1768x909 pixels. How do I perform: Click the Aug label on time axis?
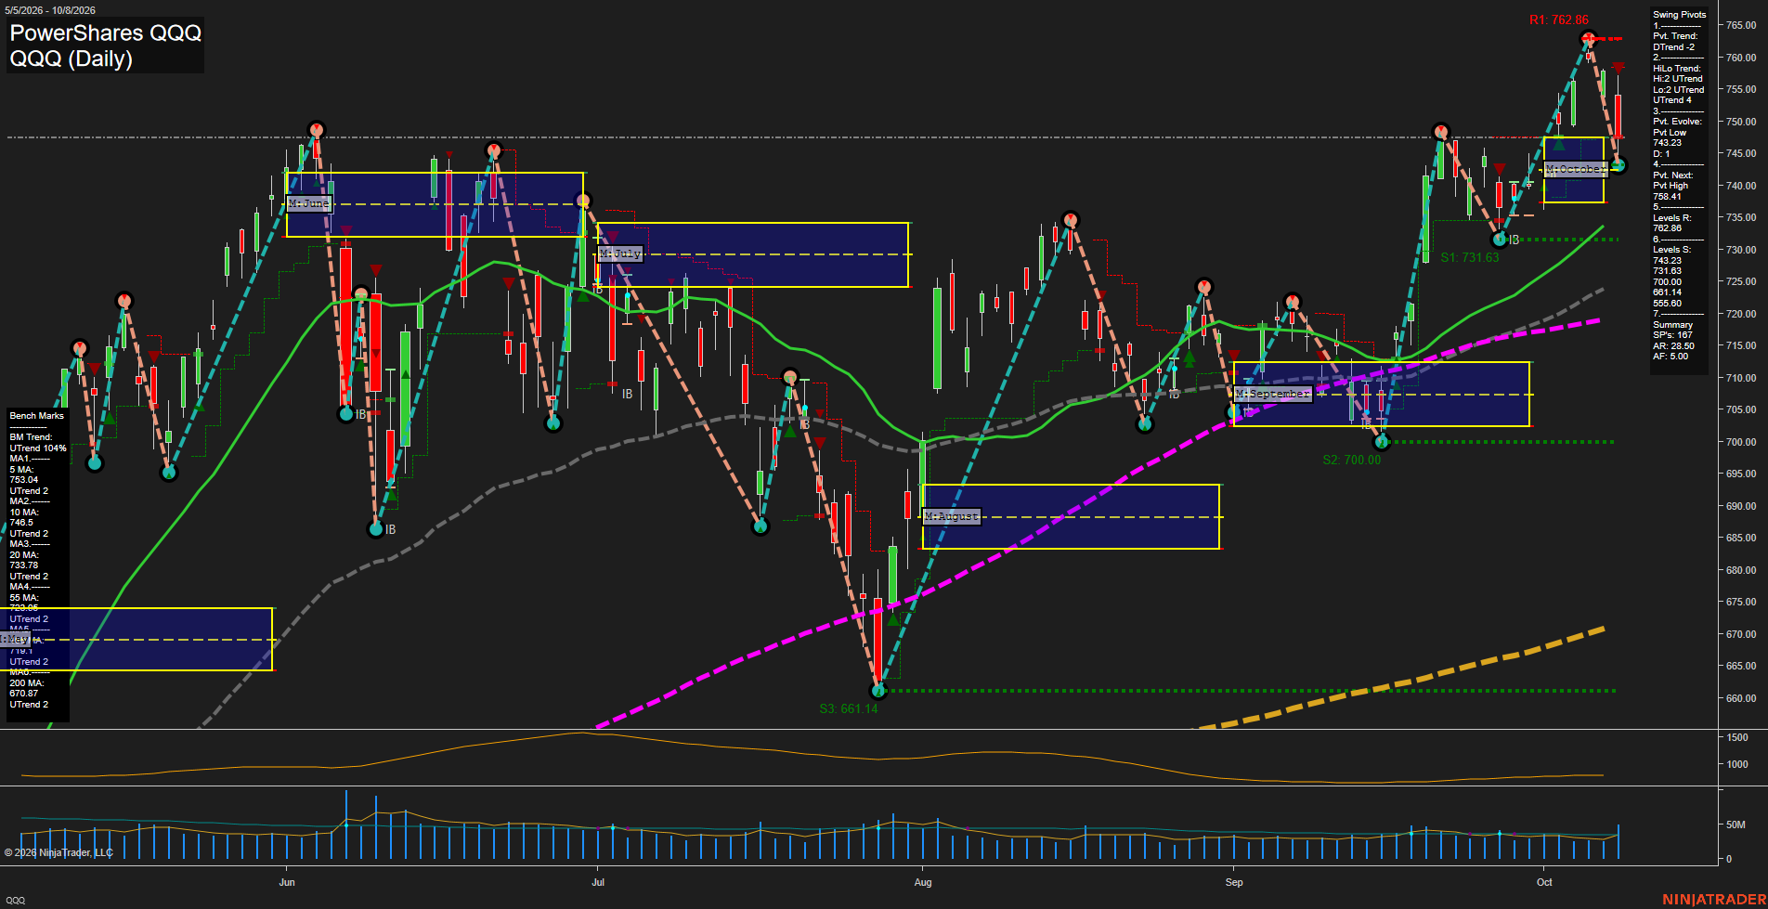tap(923, 882)
